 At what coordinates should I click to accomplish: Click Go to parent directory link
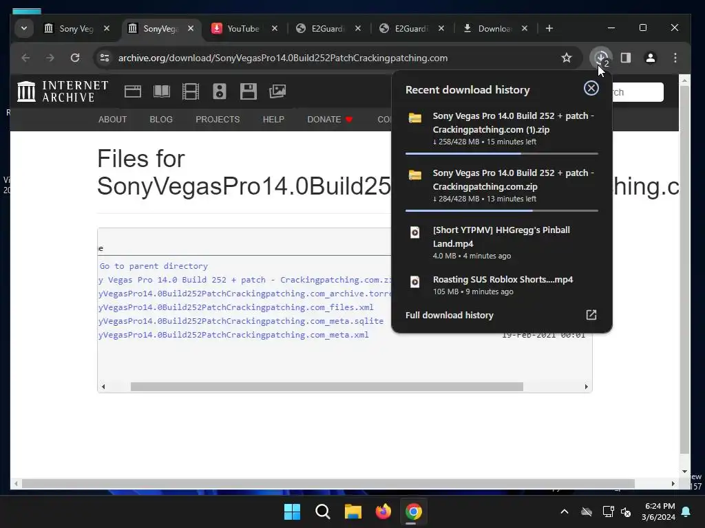tap(154, 266)
